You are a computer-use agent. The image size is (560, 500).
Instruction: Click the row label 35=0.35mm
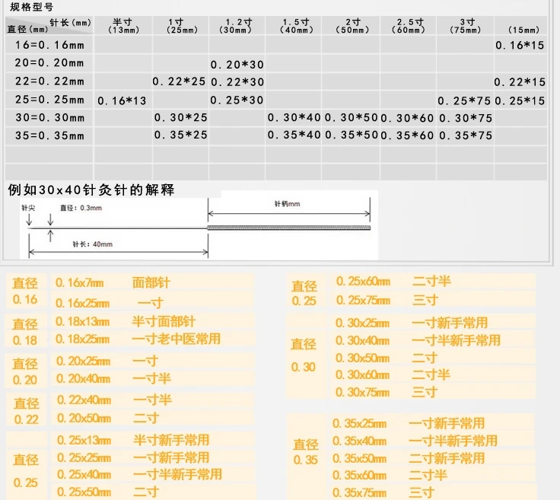tap(49, 135)
